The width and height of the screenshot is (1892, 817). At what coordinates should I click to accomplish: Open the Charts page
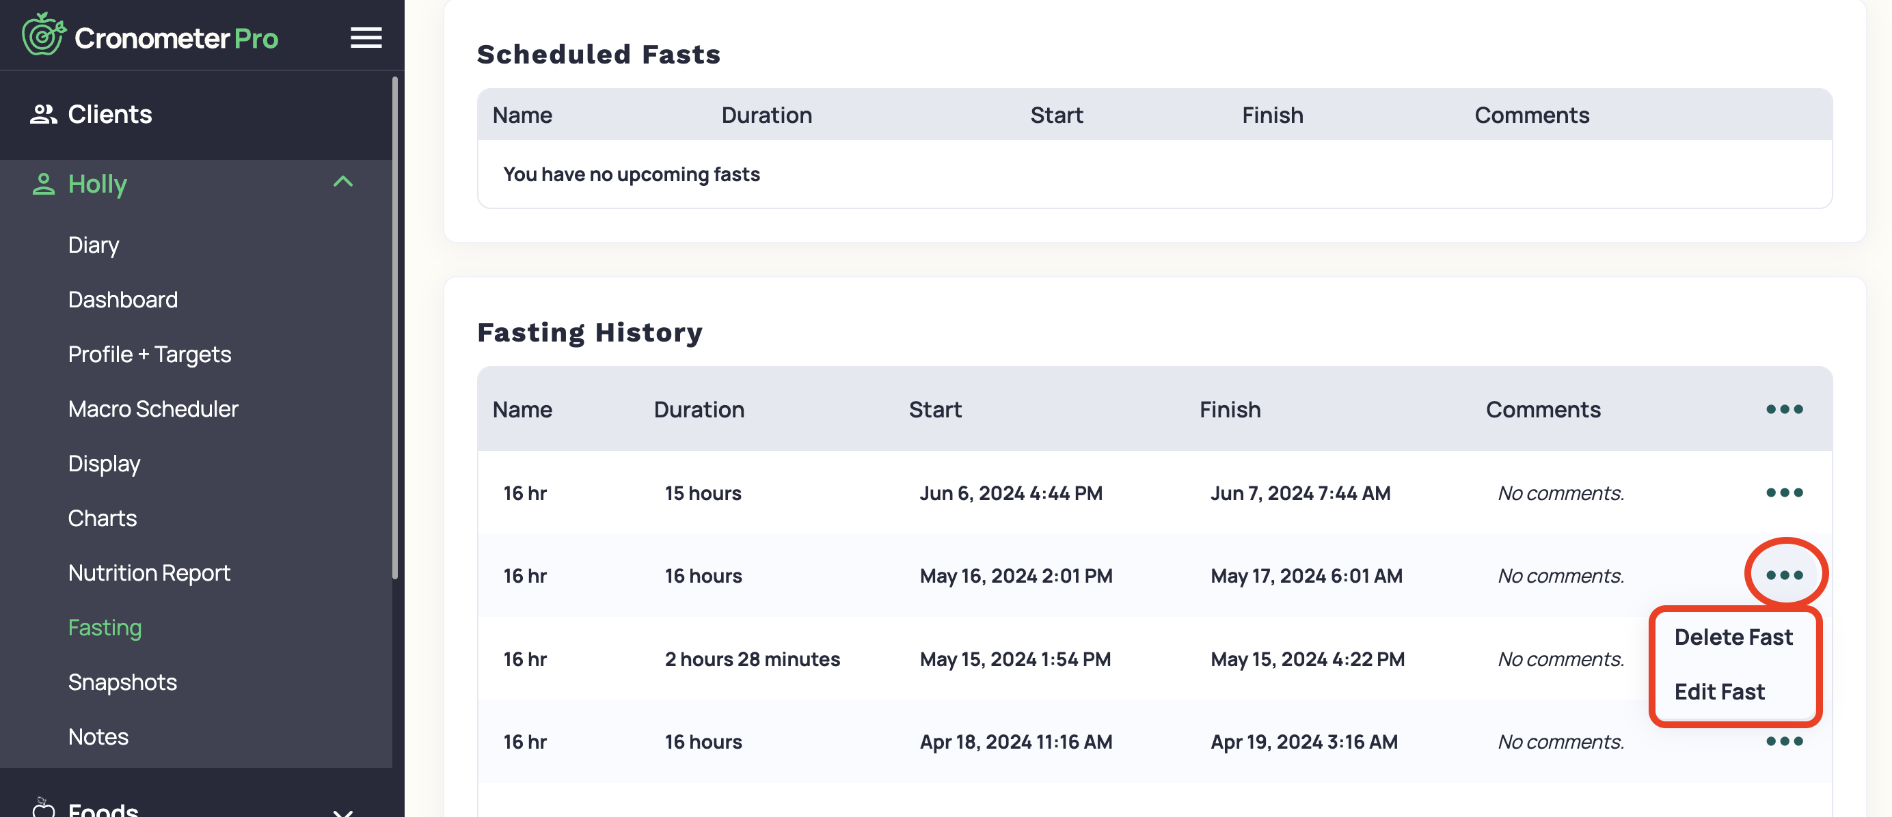pyautogui.click(x=102, y=518)
